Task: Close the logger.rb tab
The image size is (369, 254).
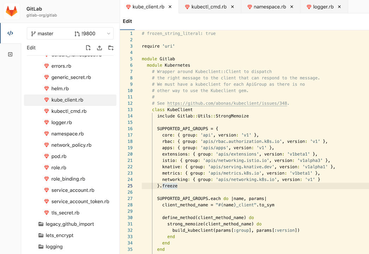Action: click(x=339, y=7)
